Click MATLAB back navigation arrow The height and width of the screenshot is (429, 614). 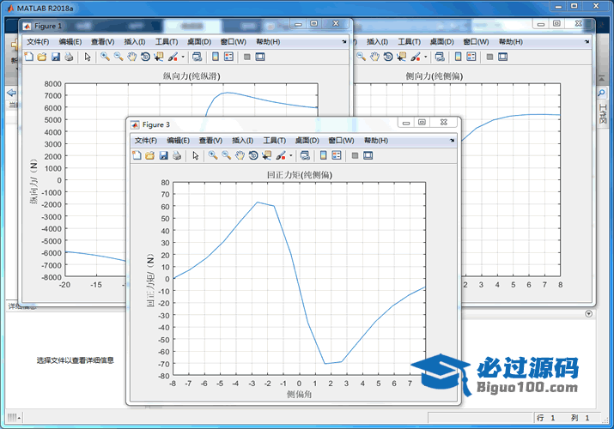(11, 93)
